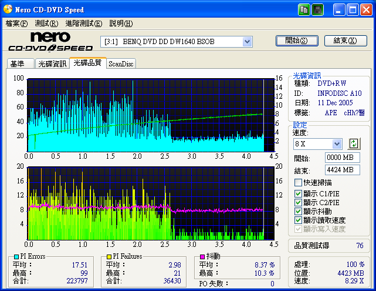The height and width of the screenshot is (291, 376).
Task: Select the 光碟品質 disc quality tab
Action: pos(88,63)
